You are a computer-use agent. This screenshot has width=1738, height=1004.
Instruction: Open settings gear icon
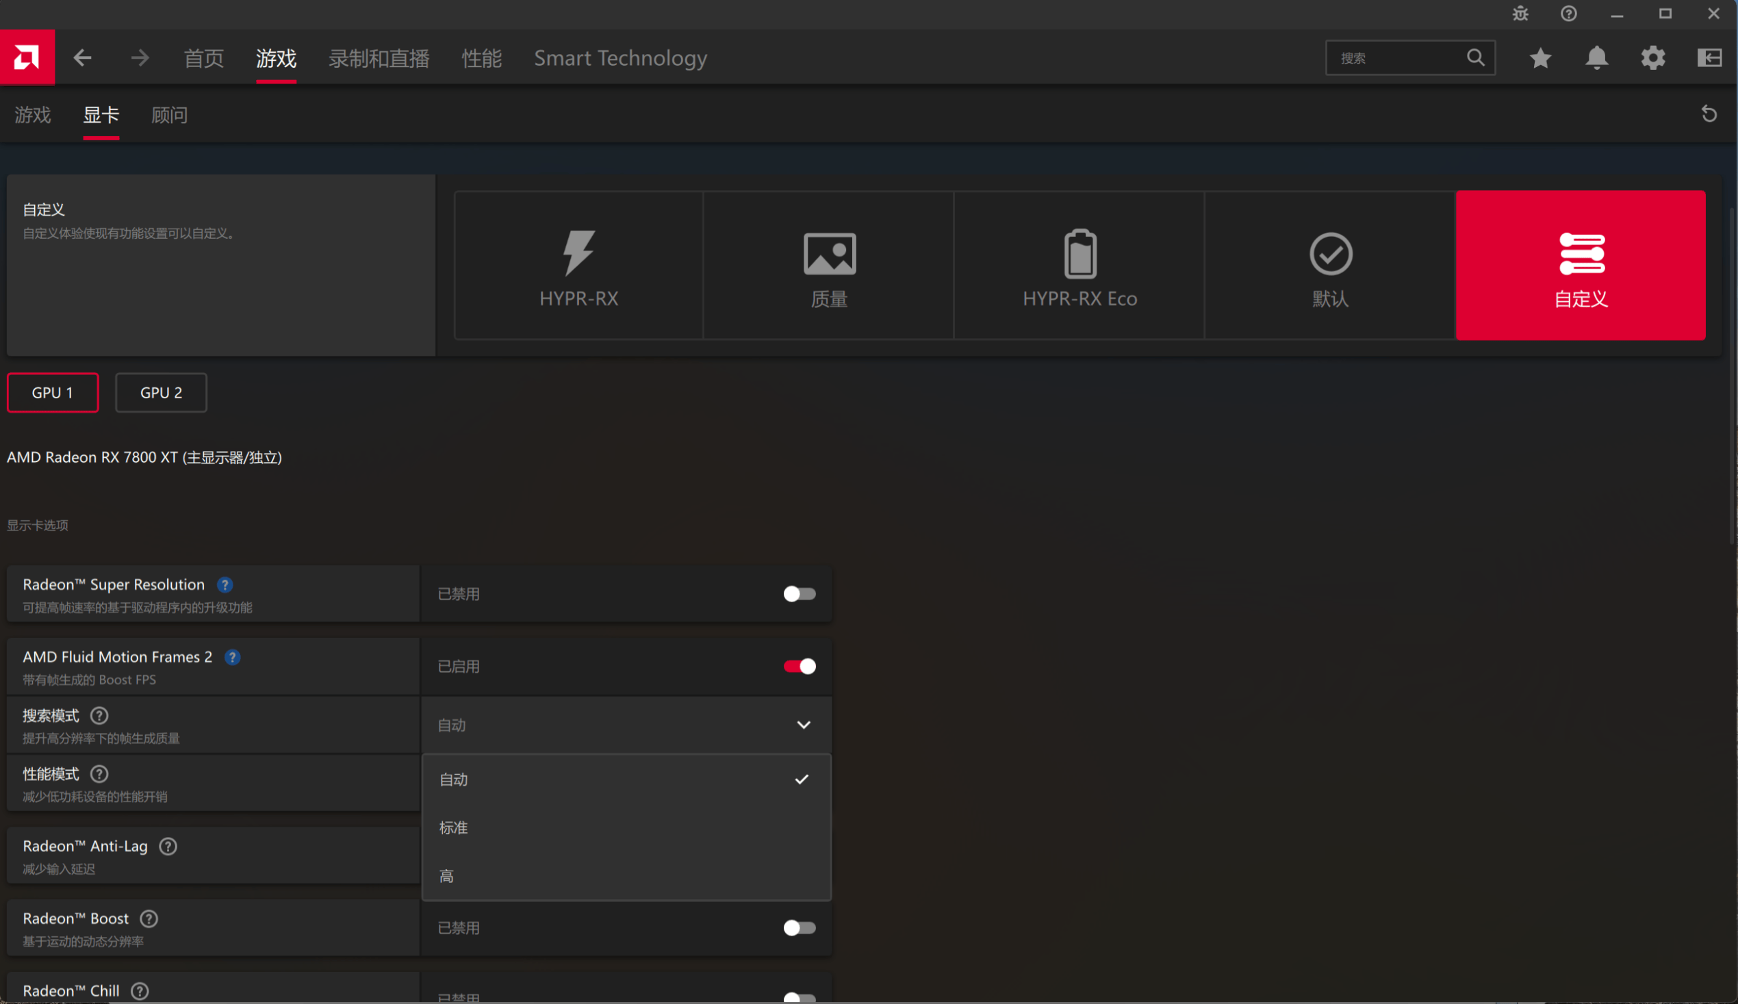pyautogui.click(x=1653, y=58)
